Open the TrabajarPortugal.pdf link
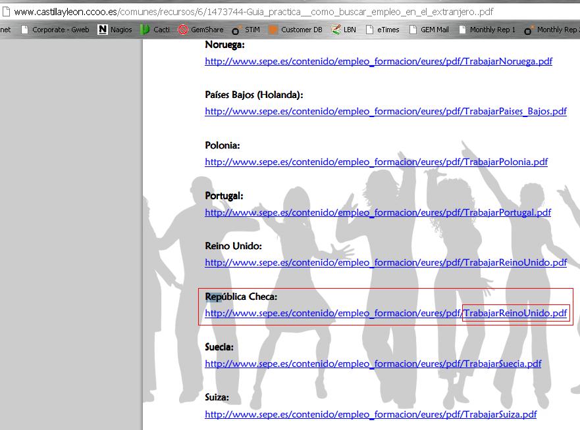Screen dimensions: 580x430 click(378, 212)
